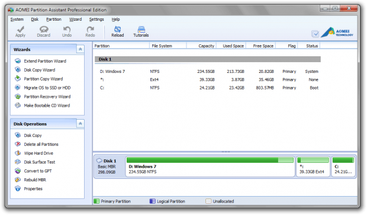Image resolution: width=367 pixels, height=215 pixels.
Task: Select Disk 1 drive icon in disk map
Action: (99, 161)
